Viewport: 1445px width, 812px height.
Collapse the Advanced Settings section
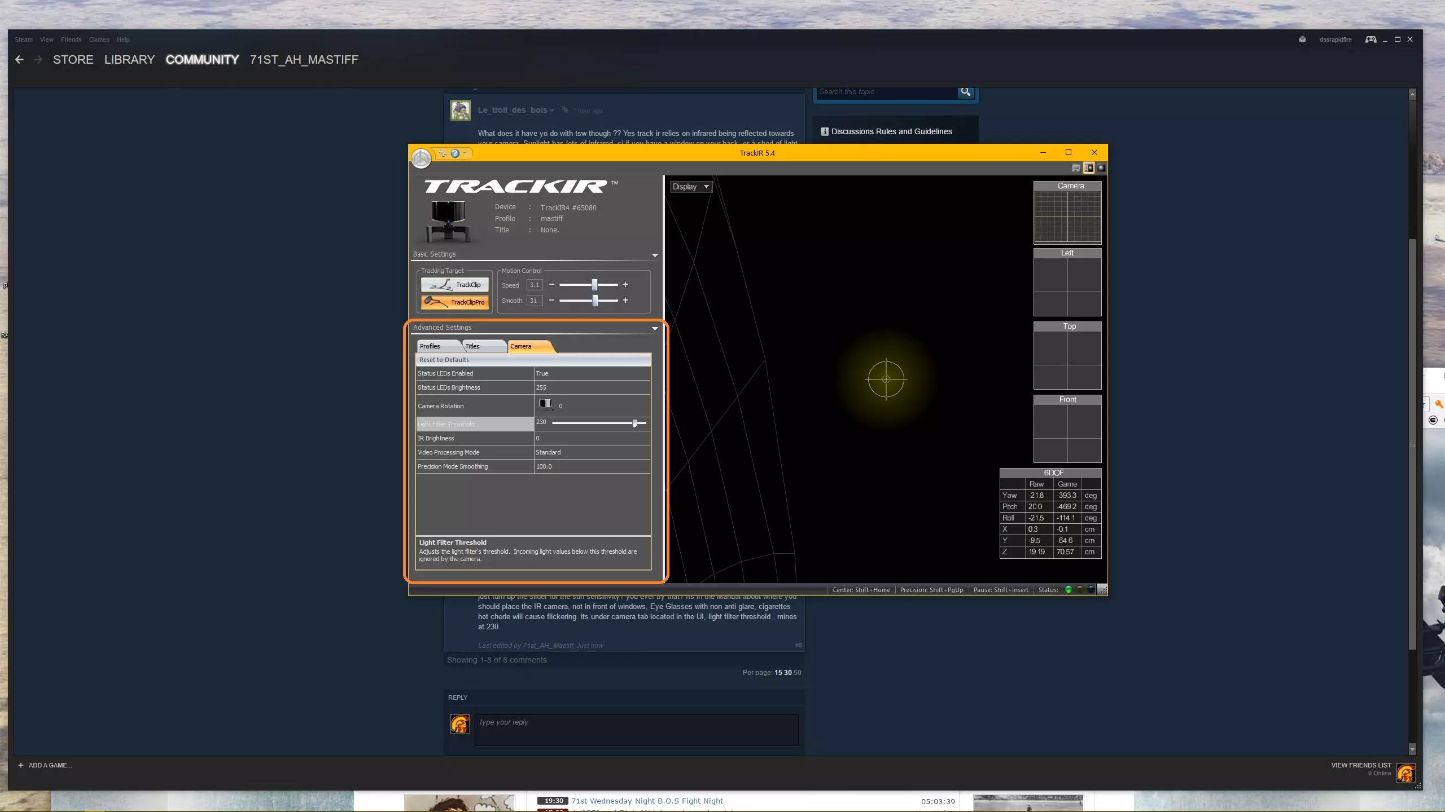point(655,328)
